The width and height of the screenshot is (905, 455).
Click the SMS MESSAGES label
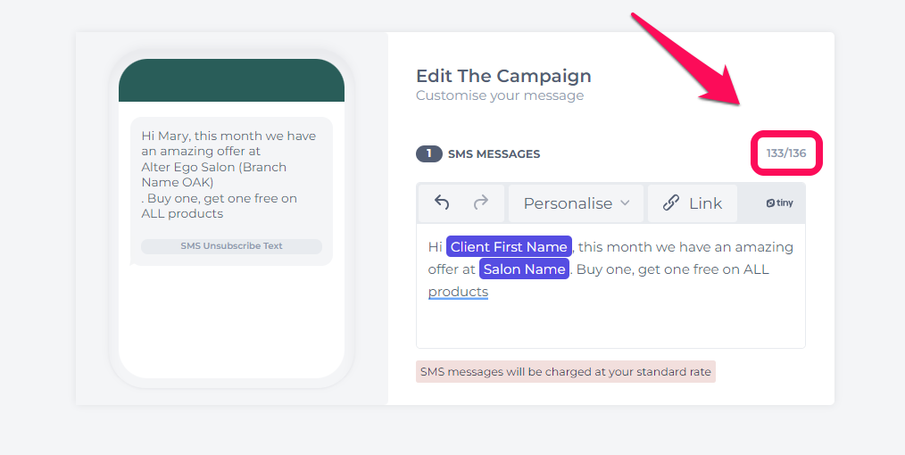point(494,154)
